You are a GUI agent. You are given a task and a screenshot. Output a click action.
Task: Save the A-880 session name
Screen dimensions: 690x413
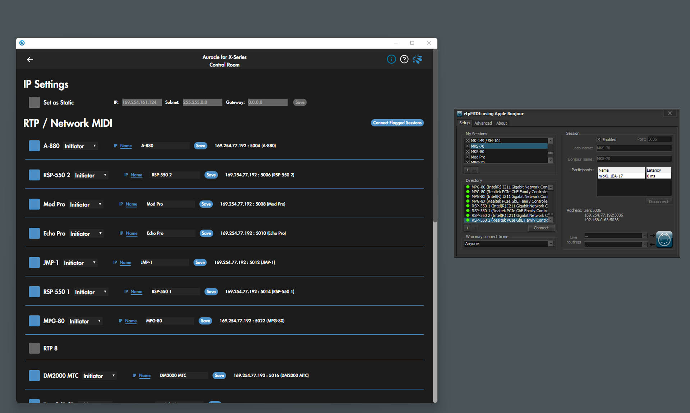click(x=201, y=146)
